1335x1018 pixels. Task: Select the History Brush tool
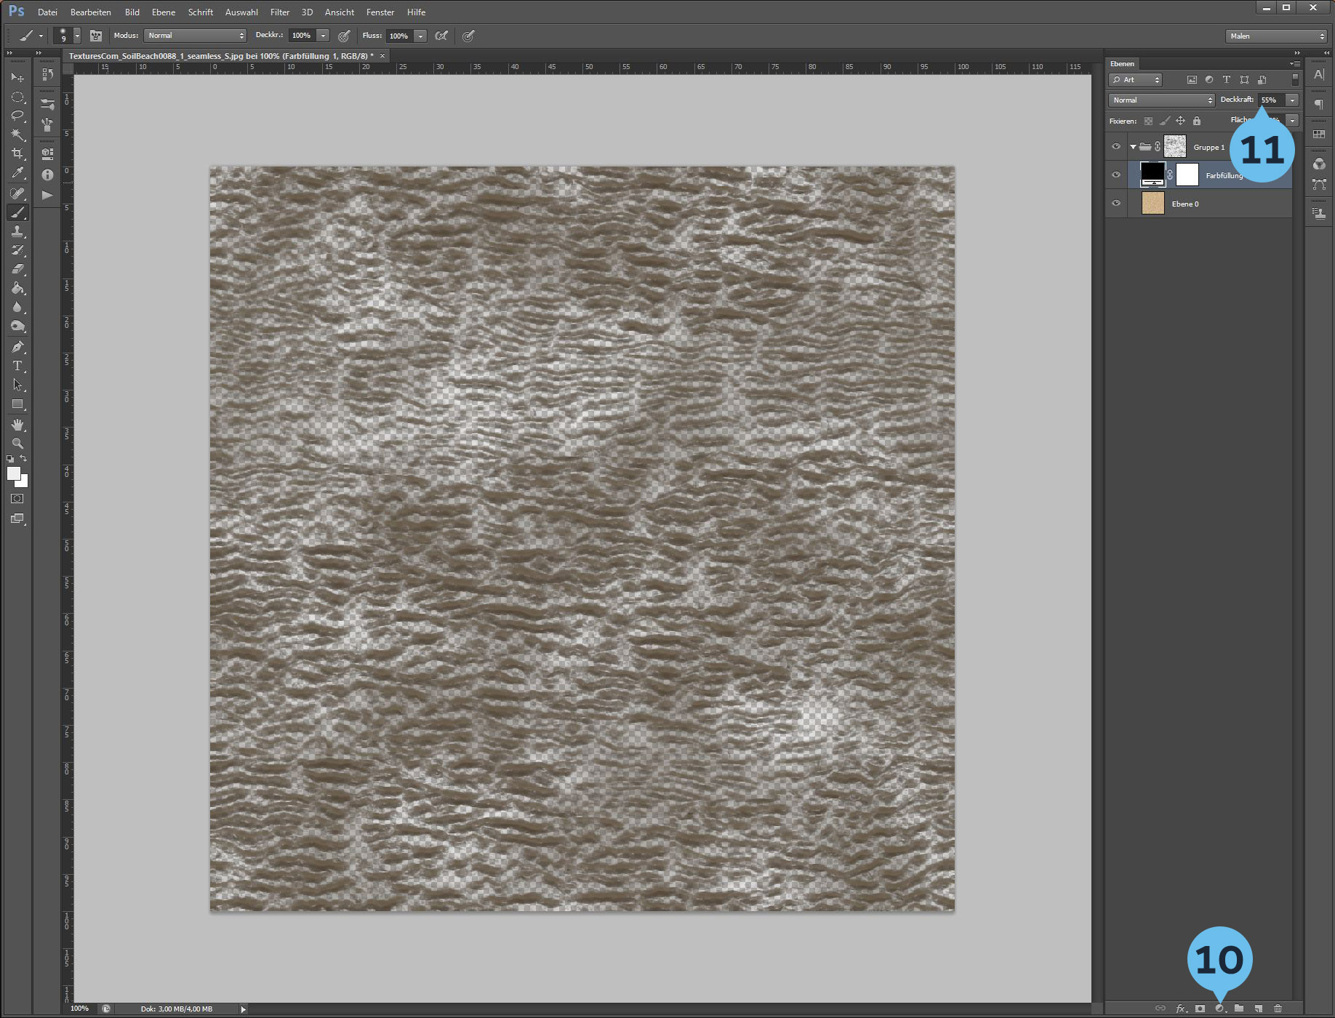click(17, 250)
